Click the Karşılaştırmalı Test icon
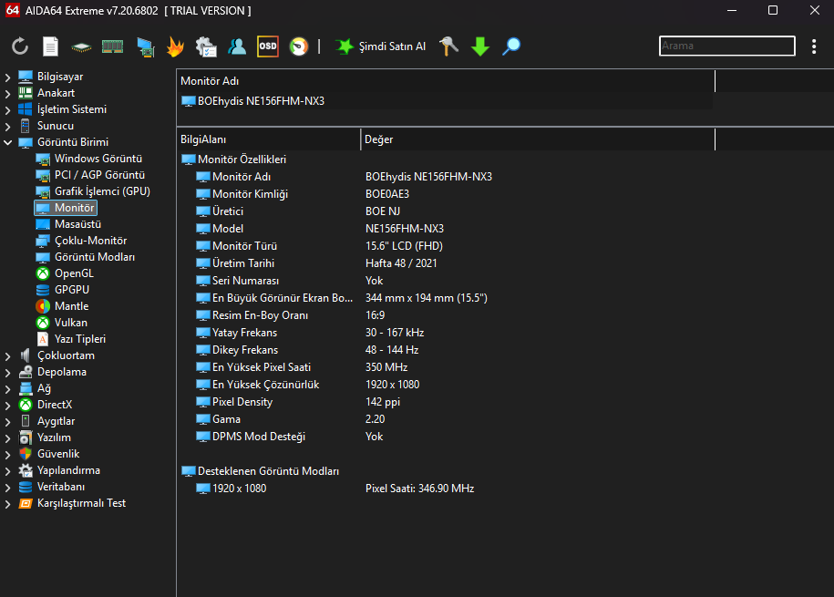The height and width of the screenshot is (597, 834). [x=25, y=503]
